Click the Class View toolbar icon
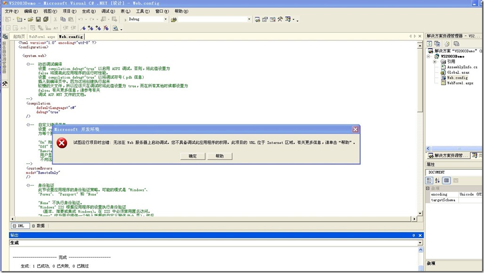 tap(288, 19)
